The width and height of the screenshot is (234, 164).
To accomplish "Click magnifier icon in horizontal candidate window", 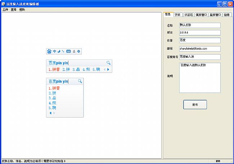I will pyautogui.click(x=108, y=63).
